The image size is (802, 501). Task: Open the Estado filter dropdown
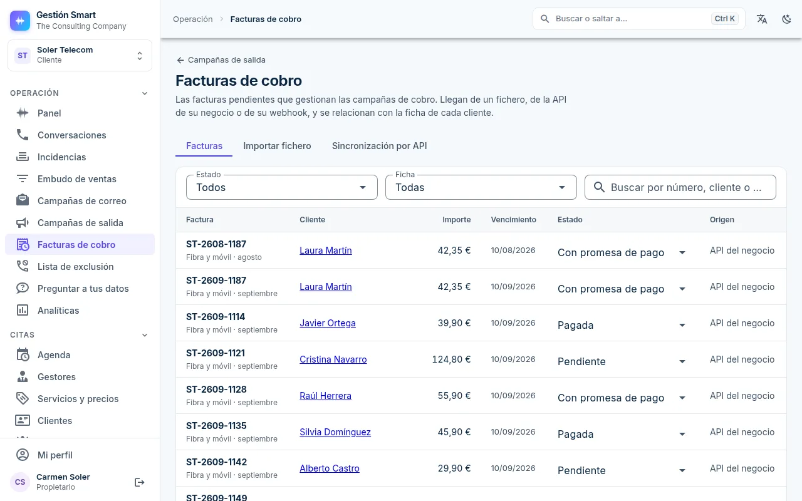tap(282, 187)
